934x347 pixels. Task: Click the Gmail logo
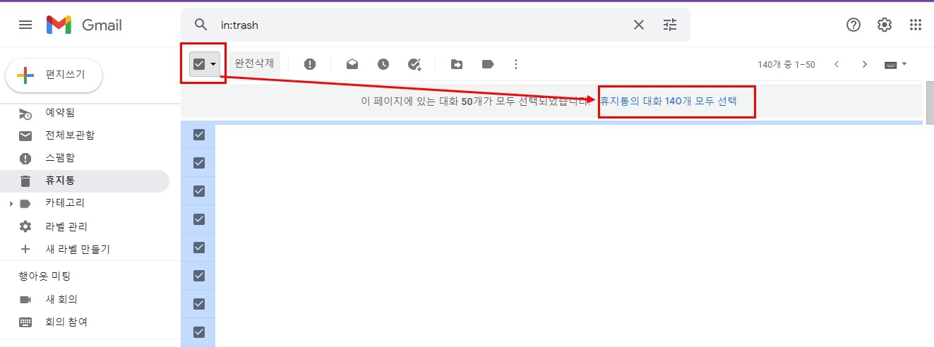click(x=84, y=25)
